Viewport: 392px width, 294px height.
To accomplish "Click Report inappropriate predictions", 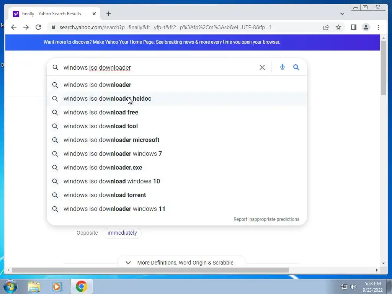I will [266, 219].
